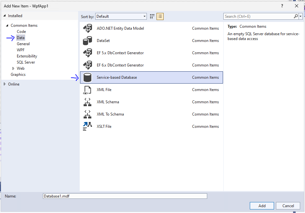Select the WPF category
This screenshot has width=305, height=213.
(x=21, y=50)
